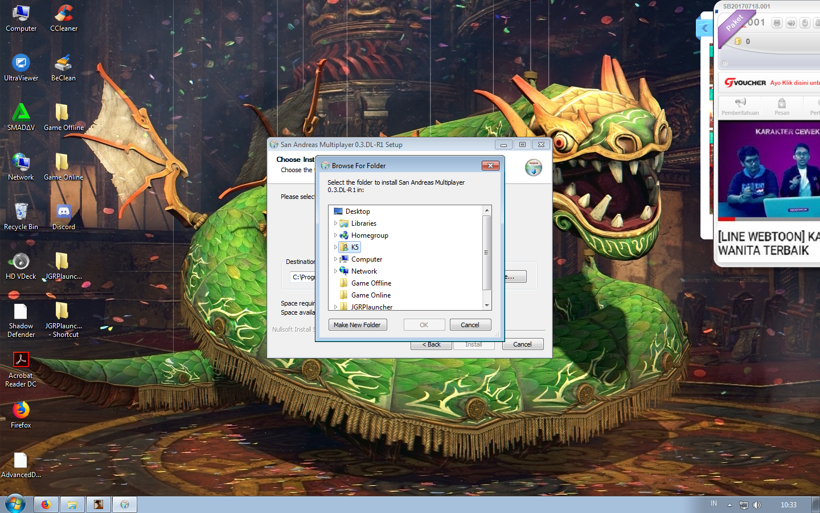Select Libraries in the folder tree
The width and height of the screenshot is (820, 513).
pos(358,223)
